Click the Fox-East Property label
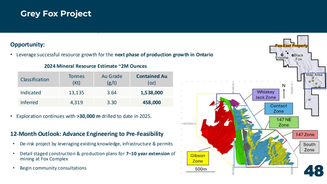 [291, 46]
